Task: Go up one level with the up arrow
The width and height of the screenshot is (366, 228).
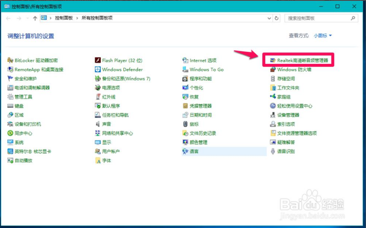Action: pos(35,18)
